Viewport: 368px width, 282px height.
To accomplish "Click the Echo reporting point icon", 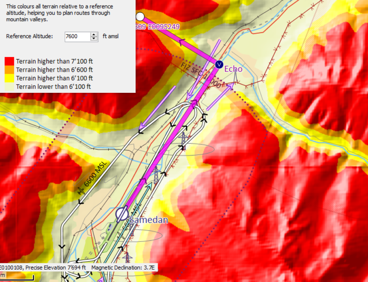I will tap(219, 64).
